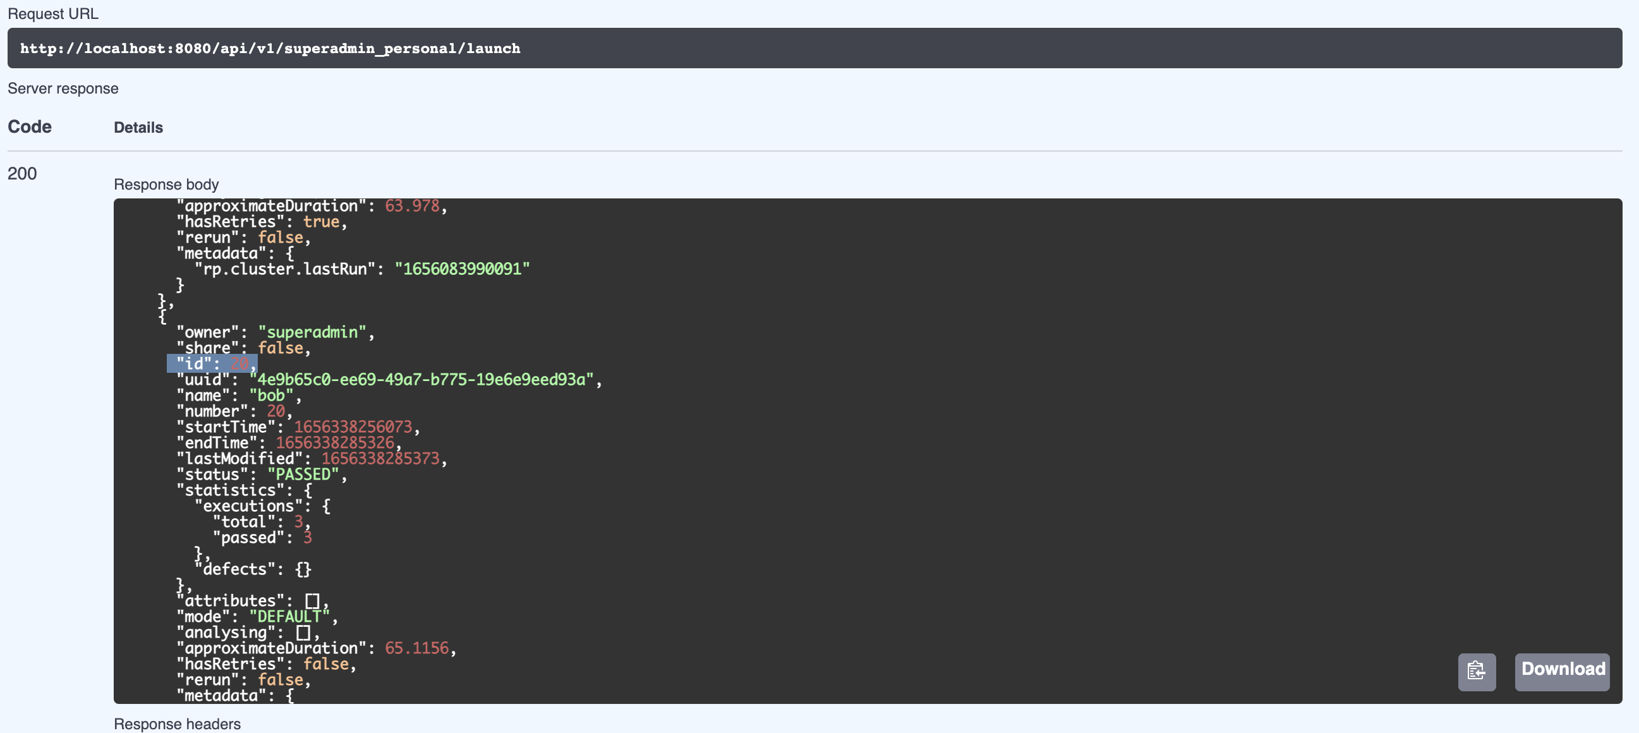Download the response body

1562,671
